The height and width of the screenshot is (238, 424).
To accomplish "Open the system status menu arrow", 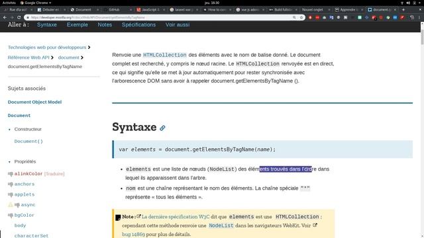I will (x=420, y=3).
